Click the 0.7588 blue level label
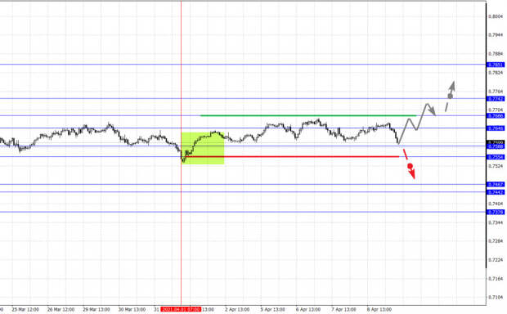Viewport: 507px width, 314px height. click(496, 146)
